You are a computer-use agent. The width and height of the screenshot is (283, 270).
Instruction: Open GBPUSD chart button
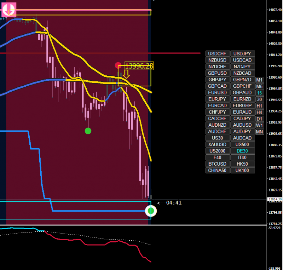218,73
